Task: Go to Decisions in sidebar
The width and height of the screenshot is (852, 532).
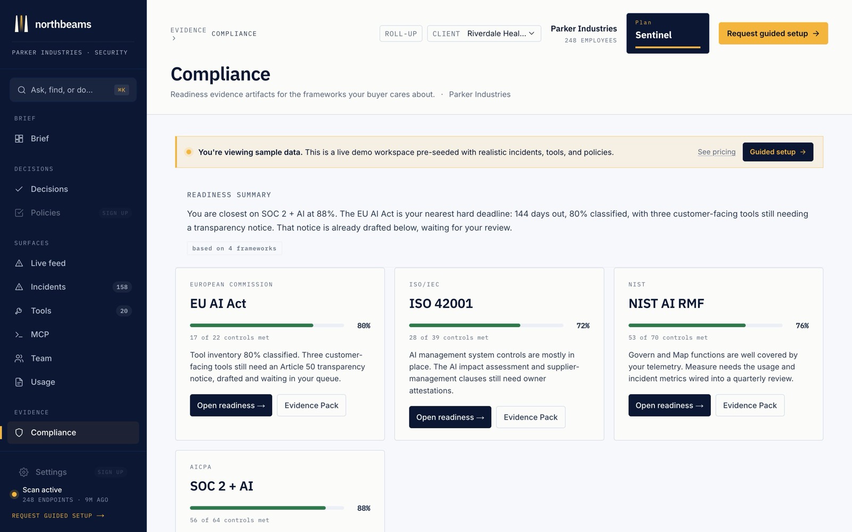Action: click(73, 189)
